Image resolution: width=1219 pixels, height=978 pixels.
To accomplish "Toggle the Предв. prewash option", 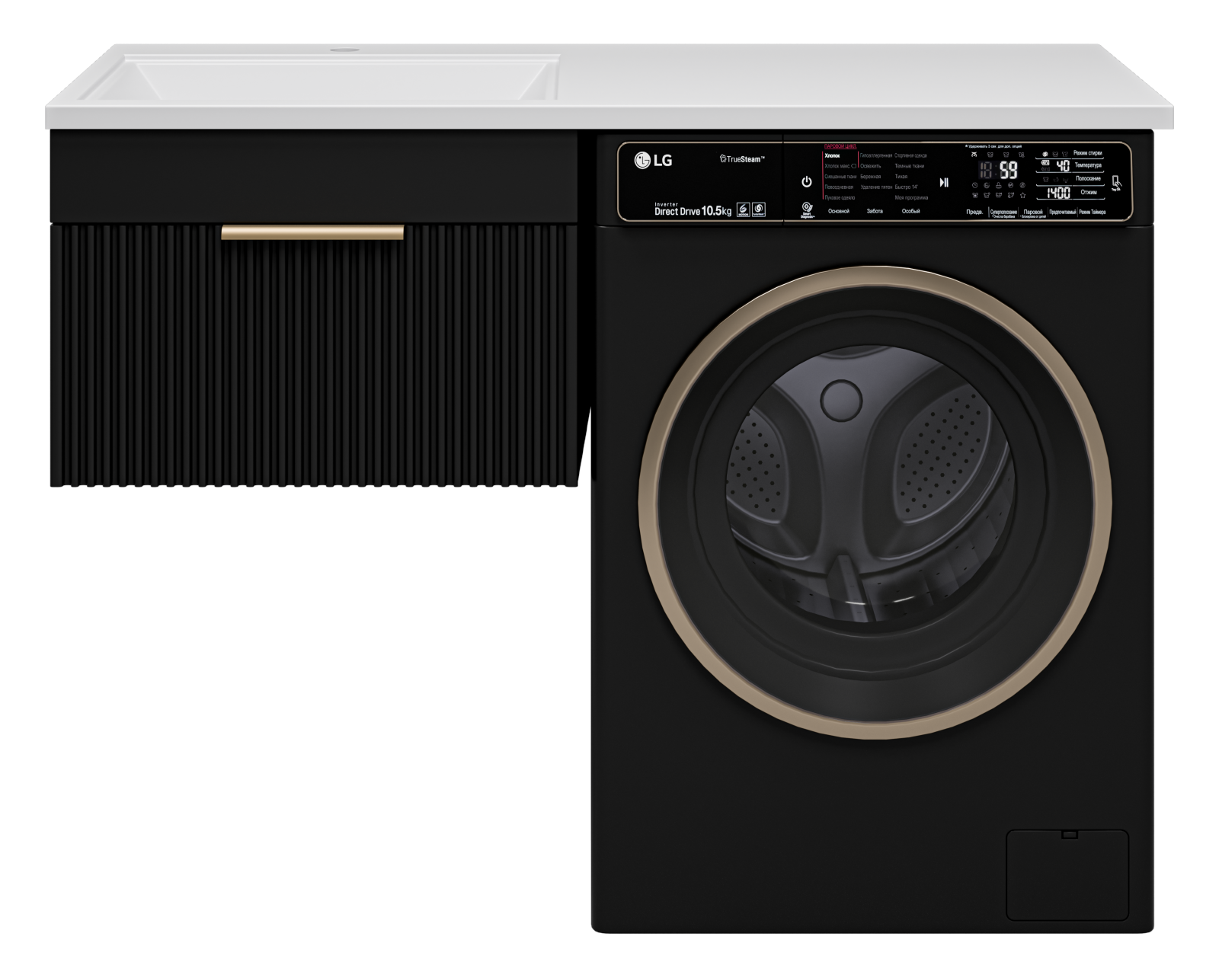I will click(x=974, y=213).
